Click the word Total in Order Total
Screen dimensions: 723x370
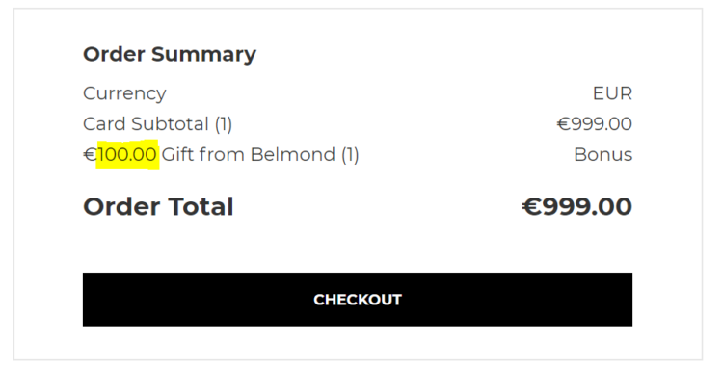point(201,206)
